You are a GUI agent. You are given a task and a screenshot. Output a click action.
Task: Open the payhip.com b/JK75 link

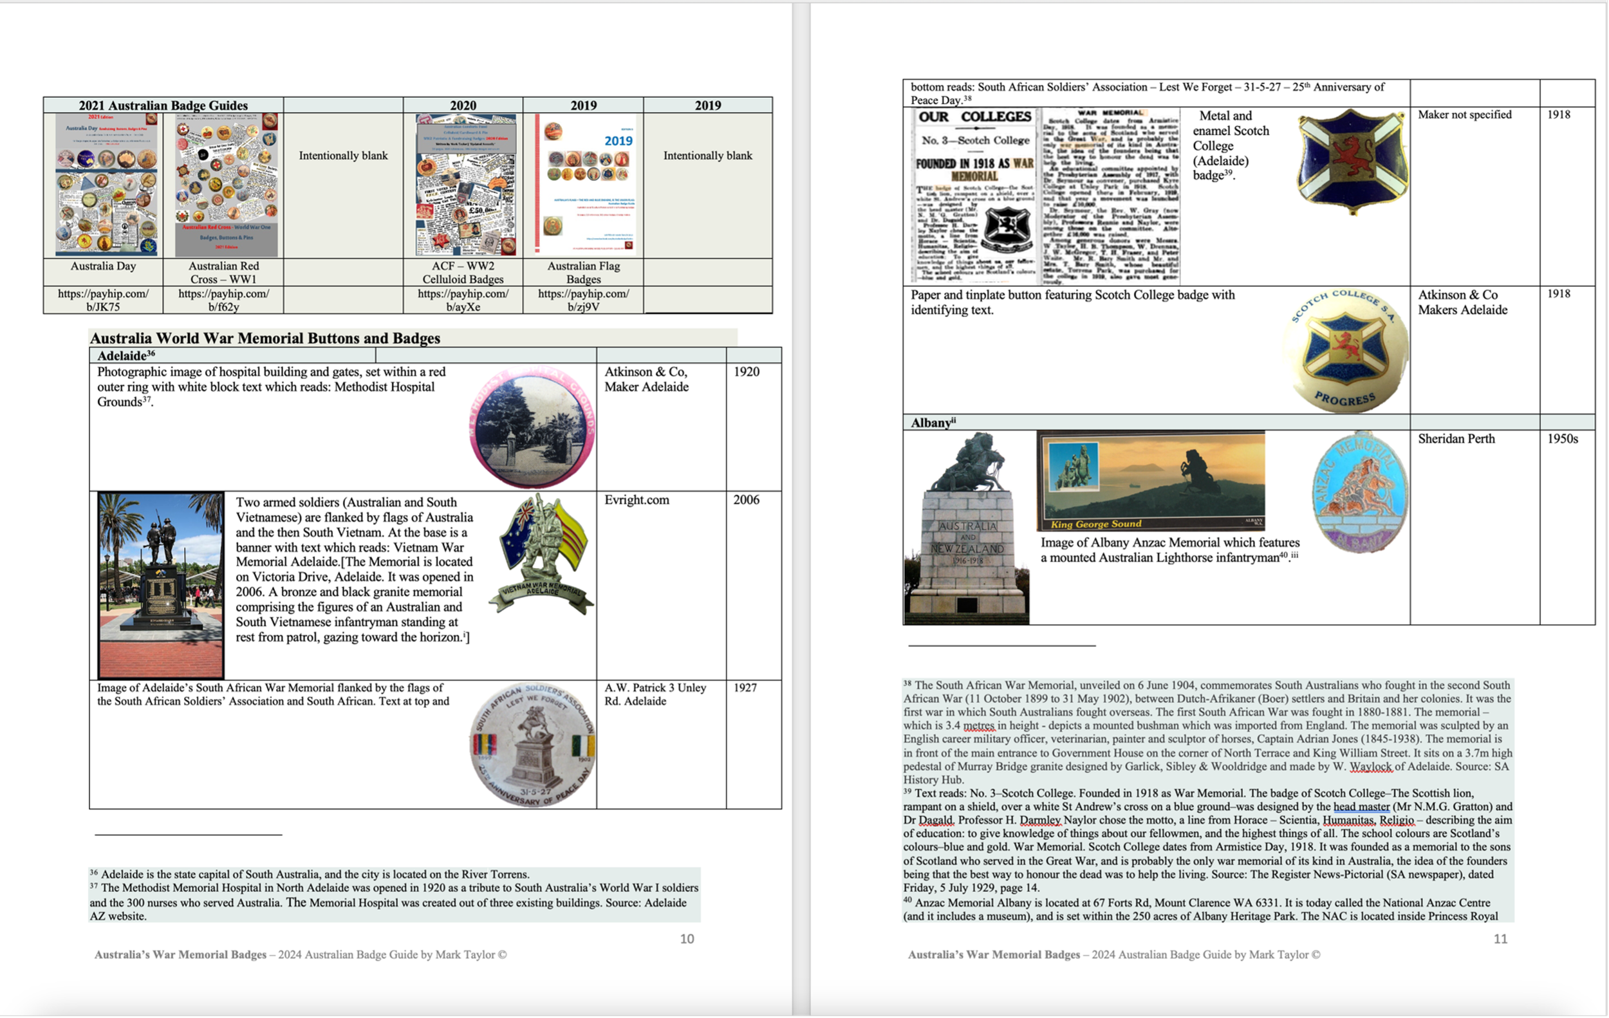tap(103, 300)
